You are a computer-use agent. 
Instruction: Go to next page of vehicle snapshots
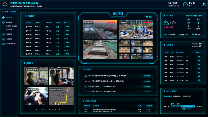(x=59, y=110)
